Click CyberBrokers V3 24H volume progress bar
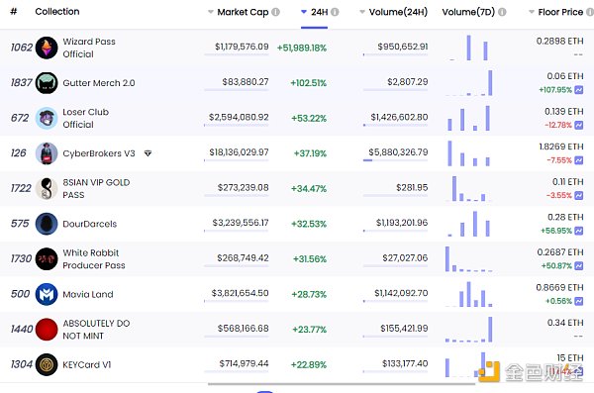594x393 pixels. (395, 160)
